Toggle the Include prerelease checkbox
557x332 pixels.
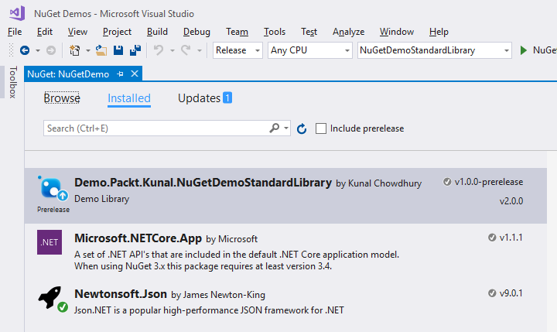coord(321,128)
